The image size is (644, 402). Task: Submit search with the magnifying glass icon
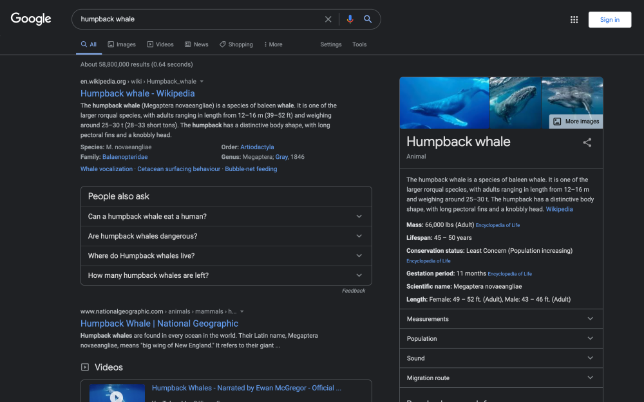pyautogui.click(x=368, y=19)
